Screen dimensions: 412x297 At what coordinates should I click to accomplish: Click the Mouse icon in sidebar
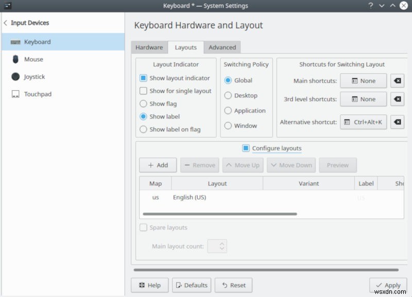[15, 59]
